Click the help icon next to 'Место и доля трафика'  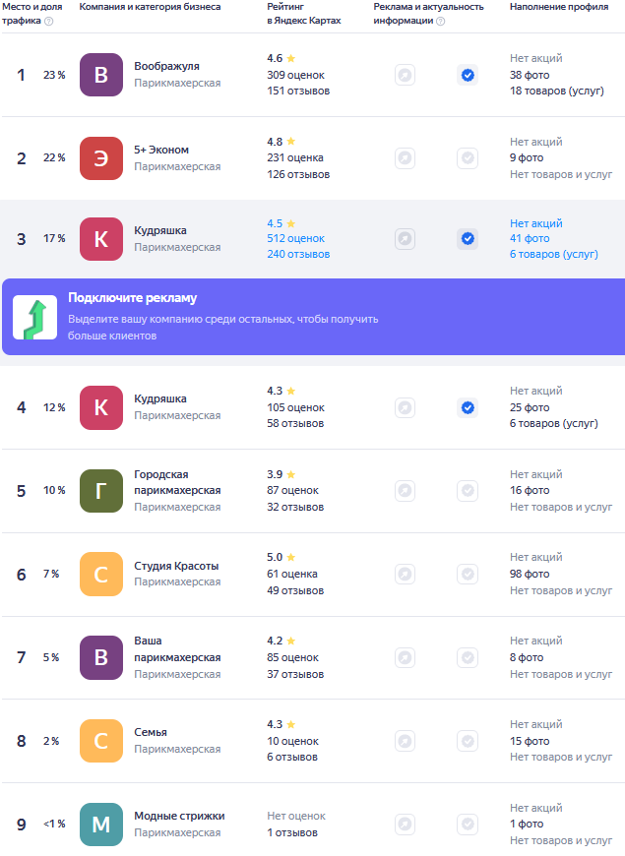48,21
